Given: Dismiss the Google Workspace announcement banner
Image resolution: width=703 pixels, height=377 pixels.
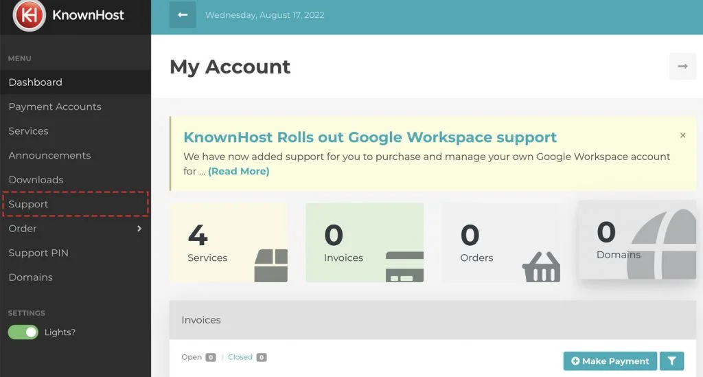Looking at the screenshot, I should pyautogui.click(x=682, y=135).
